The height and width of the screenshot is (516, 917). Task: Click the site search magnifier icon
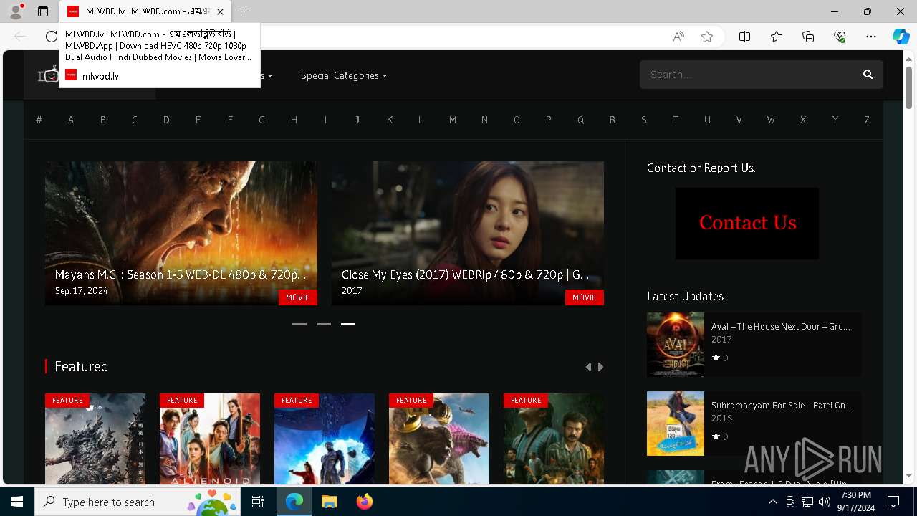[x=868, y=75]
